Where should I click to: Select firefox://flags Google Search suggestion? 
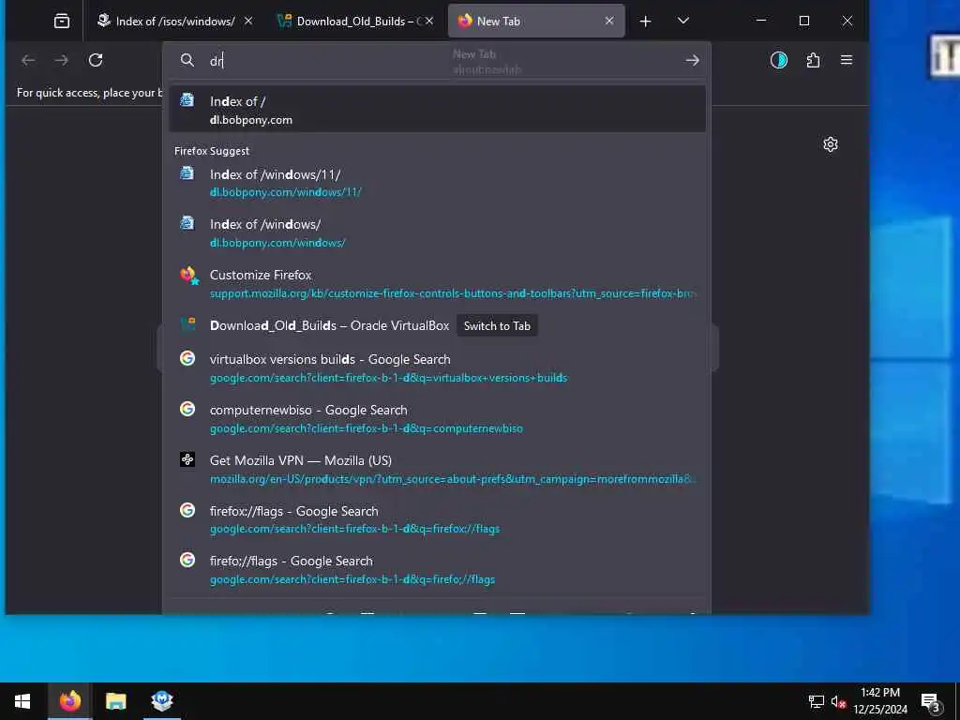point(437,519)
